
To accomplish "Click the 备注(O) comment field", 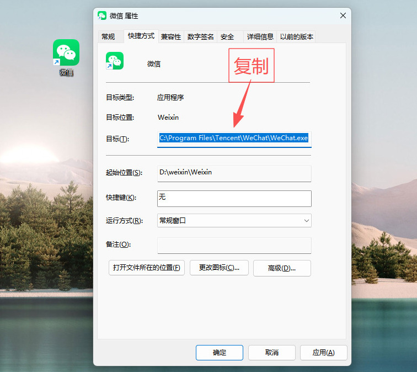I will 234,246.
